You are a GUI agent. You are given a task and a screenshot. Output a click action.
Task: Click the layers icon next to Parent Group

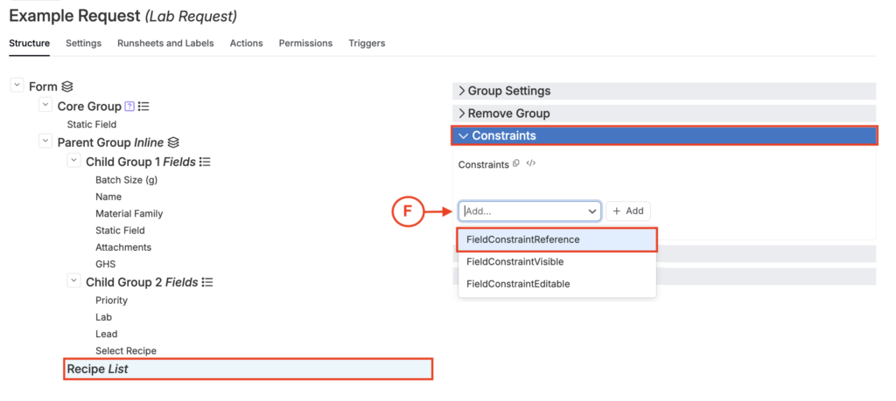pos(174,142)
